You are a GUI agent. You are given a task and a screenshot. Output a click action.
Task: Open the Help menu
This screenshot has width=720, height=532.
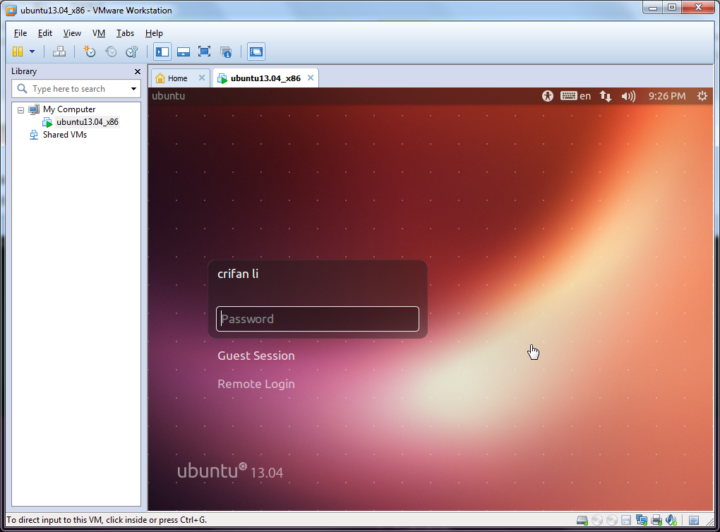[154, 33]
